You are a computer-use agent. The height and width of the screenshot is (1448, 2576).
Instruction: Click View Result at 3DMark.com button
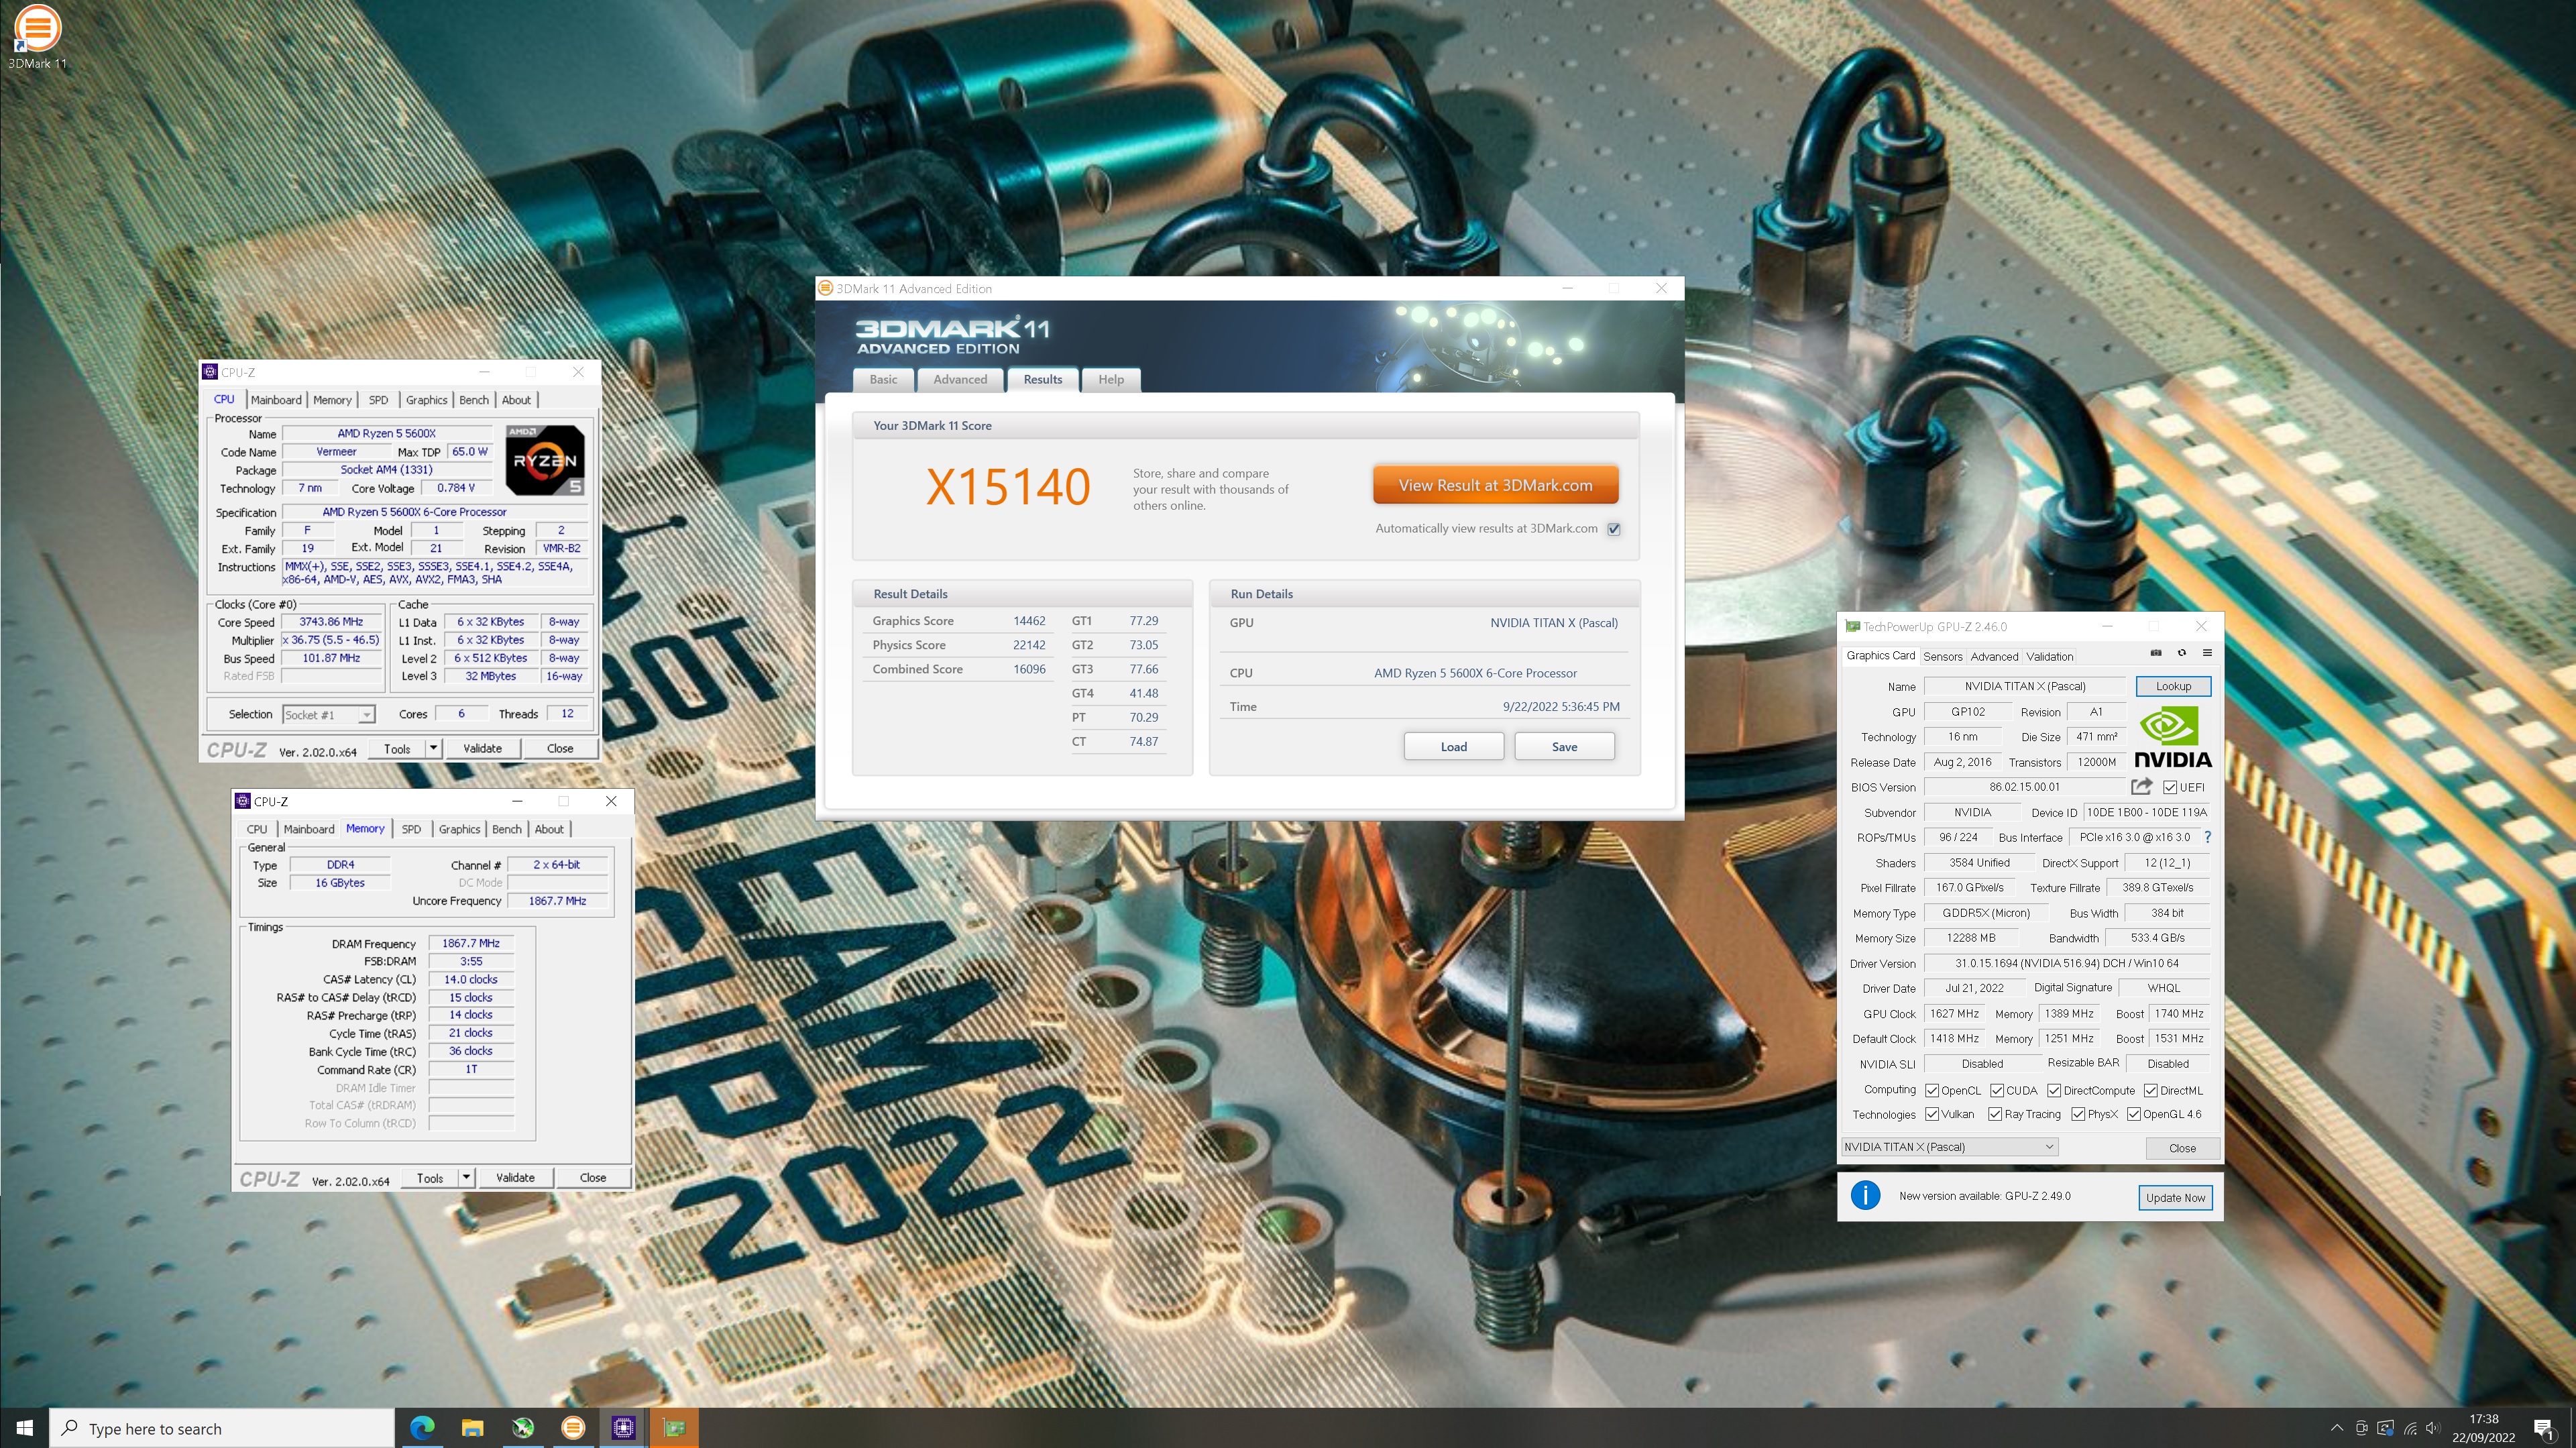[x=1495, y=485]
